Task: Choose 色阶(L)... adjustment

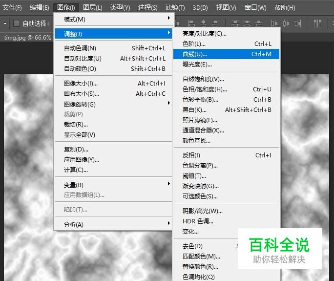Action: 226,43
